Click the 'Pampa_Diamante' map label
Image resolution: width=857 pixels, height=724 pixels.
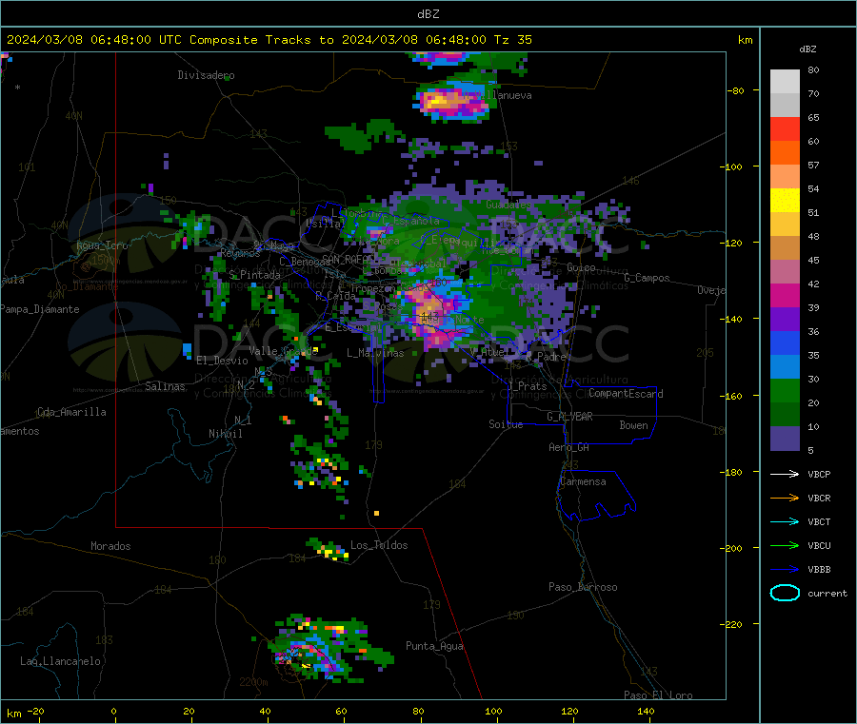click(x=39, y=309)
